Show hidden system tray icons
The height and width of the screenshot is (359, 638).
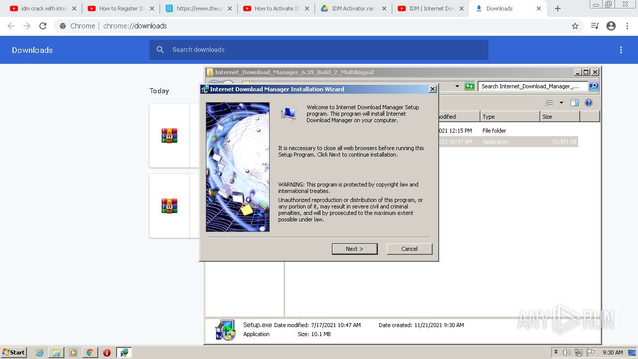[x=556, y=352]
